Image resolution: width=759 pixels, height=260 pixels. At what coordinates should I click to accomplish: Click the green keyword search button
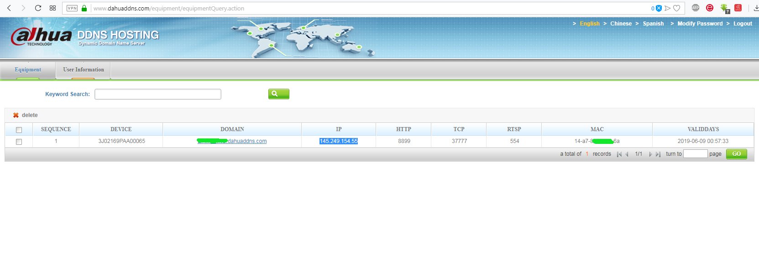tap(279, 94)
